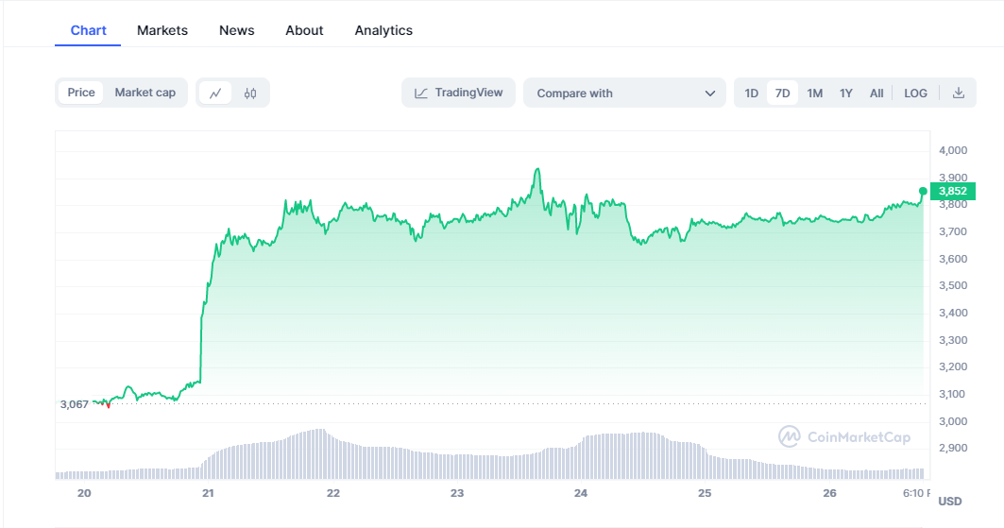Switch to candlestick chart view
Image resolution: width=1004 pixels, height=528 pixels.
click(250, 93)
